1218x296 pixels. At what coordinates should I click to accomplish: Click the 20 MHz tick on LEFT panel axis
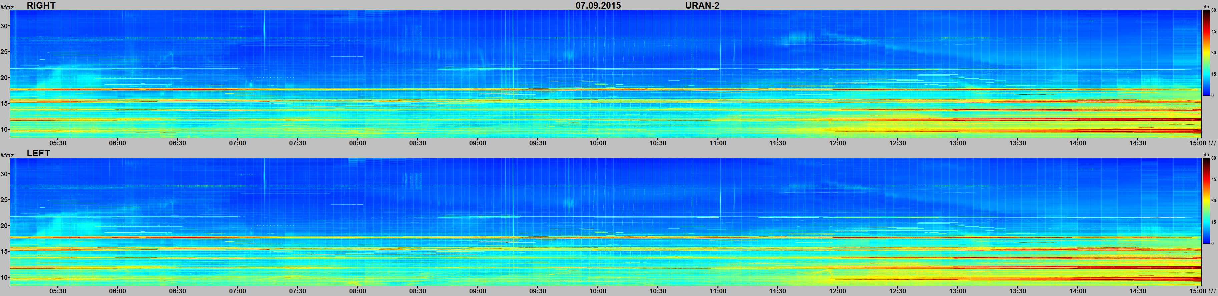[4, 226]
